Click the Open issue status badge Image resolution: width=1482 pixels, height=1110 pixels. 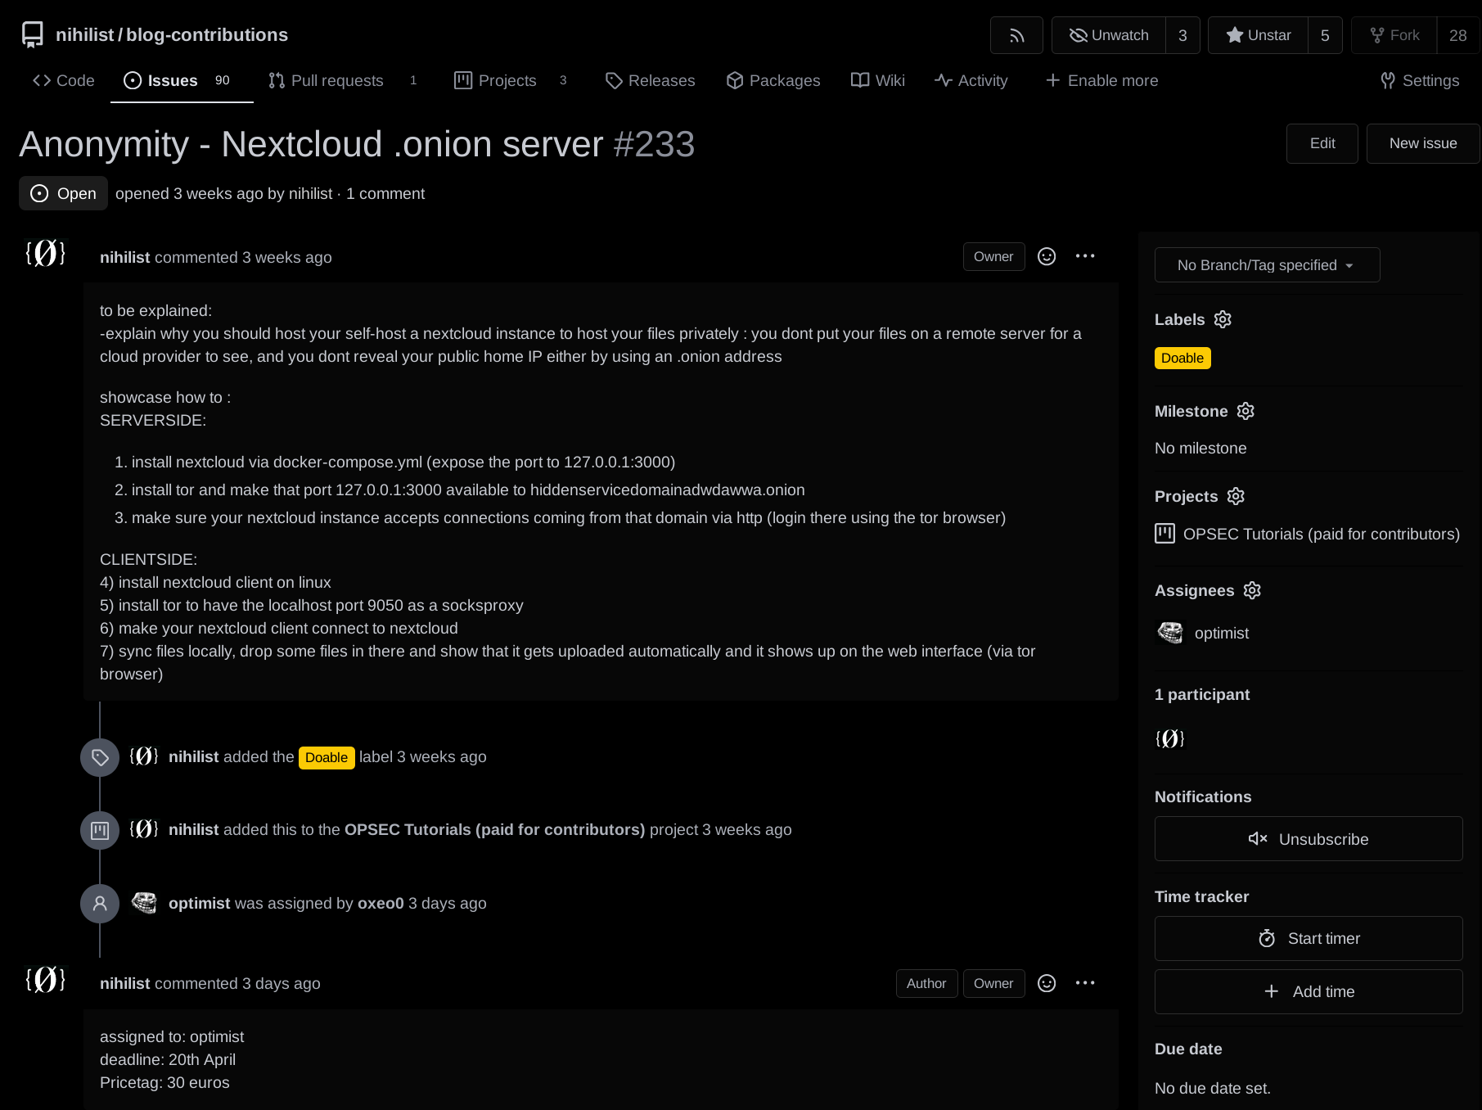pyautogui.click(x=63, y=193)
